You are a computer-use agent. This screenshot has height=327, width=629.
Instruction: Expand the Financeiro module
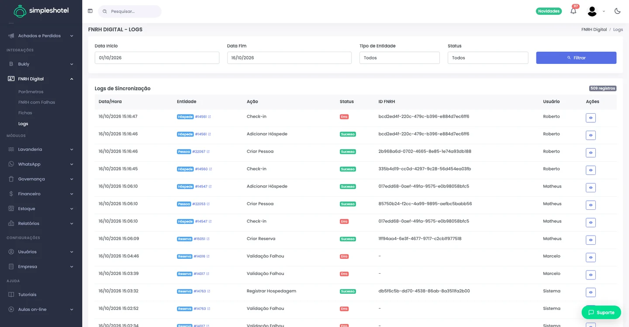tap(41, 194)
